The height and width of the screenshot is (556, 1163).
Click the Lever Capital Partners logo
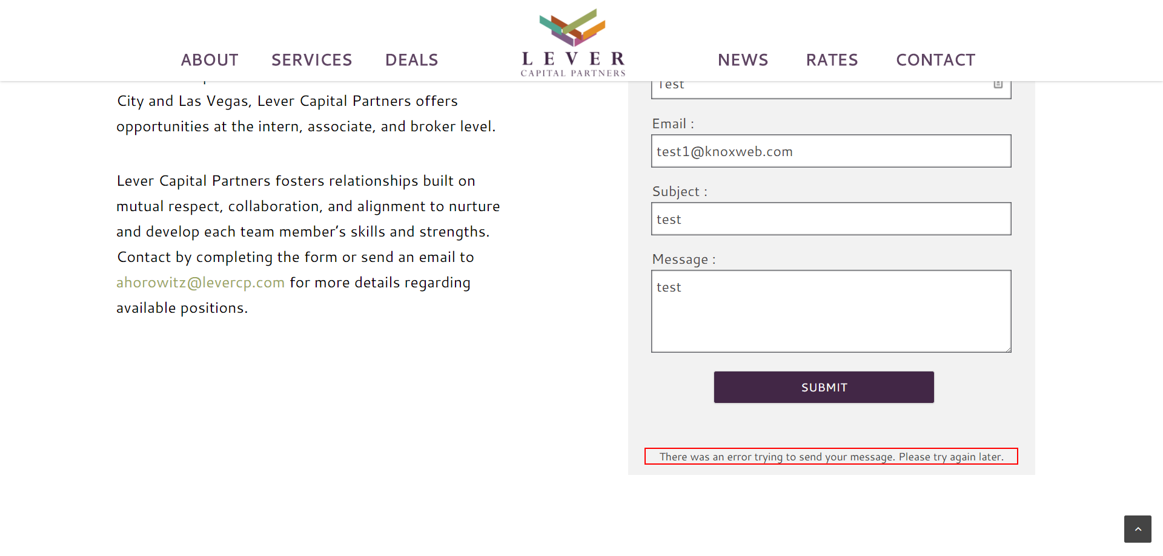click(573, 44)
